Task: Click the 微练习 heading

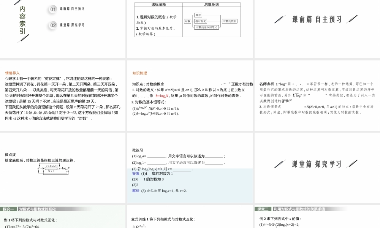Action: tap(138, 150)
